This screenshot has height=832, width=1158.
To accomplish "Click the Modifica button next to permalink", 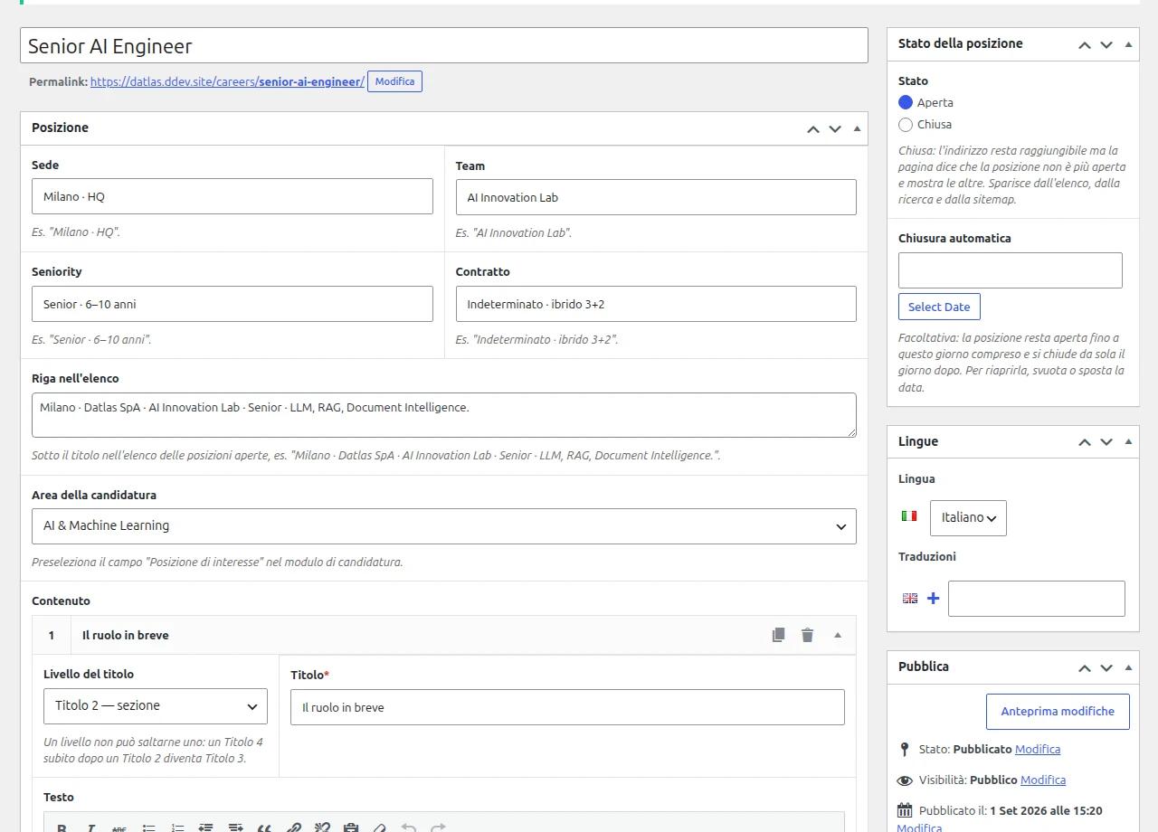I will pyautogui.click(x=394, y=81).
